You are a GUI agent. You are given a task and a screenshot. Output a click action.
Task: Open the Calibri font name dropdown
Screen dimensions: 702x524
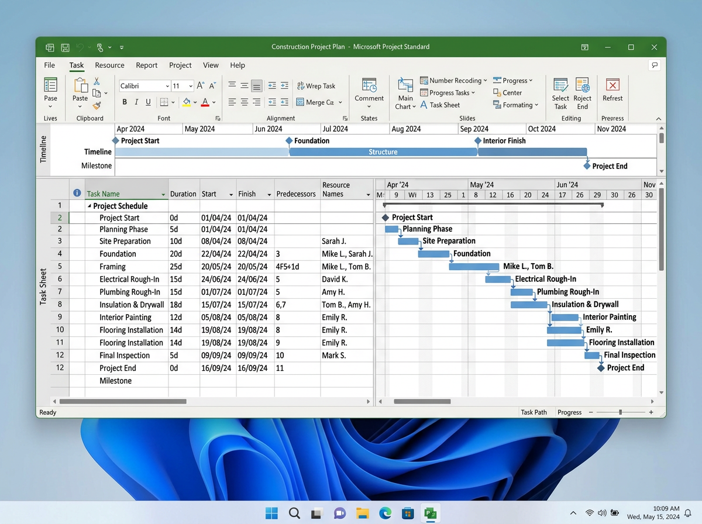coord(167,86)
